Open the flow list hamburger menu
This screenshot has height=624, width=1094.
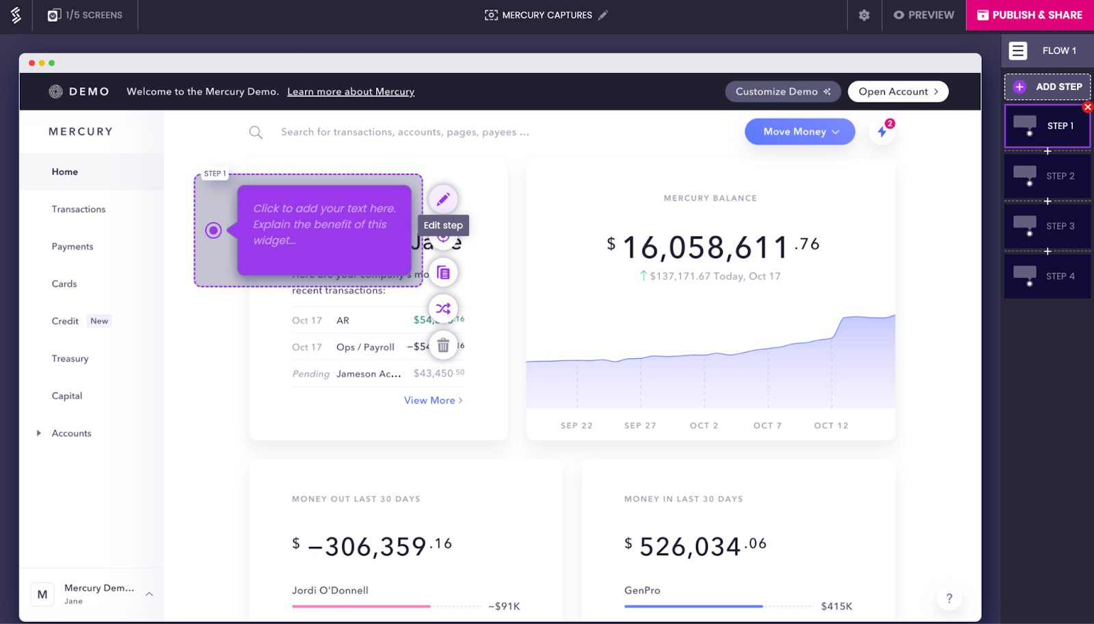coord(1018,51)
